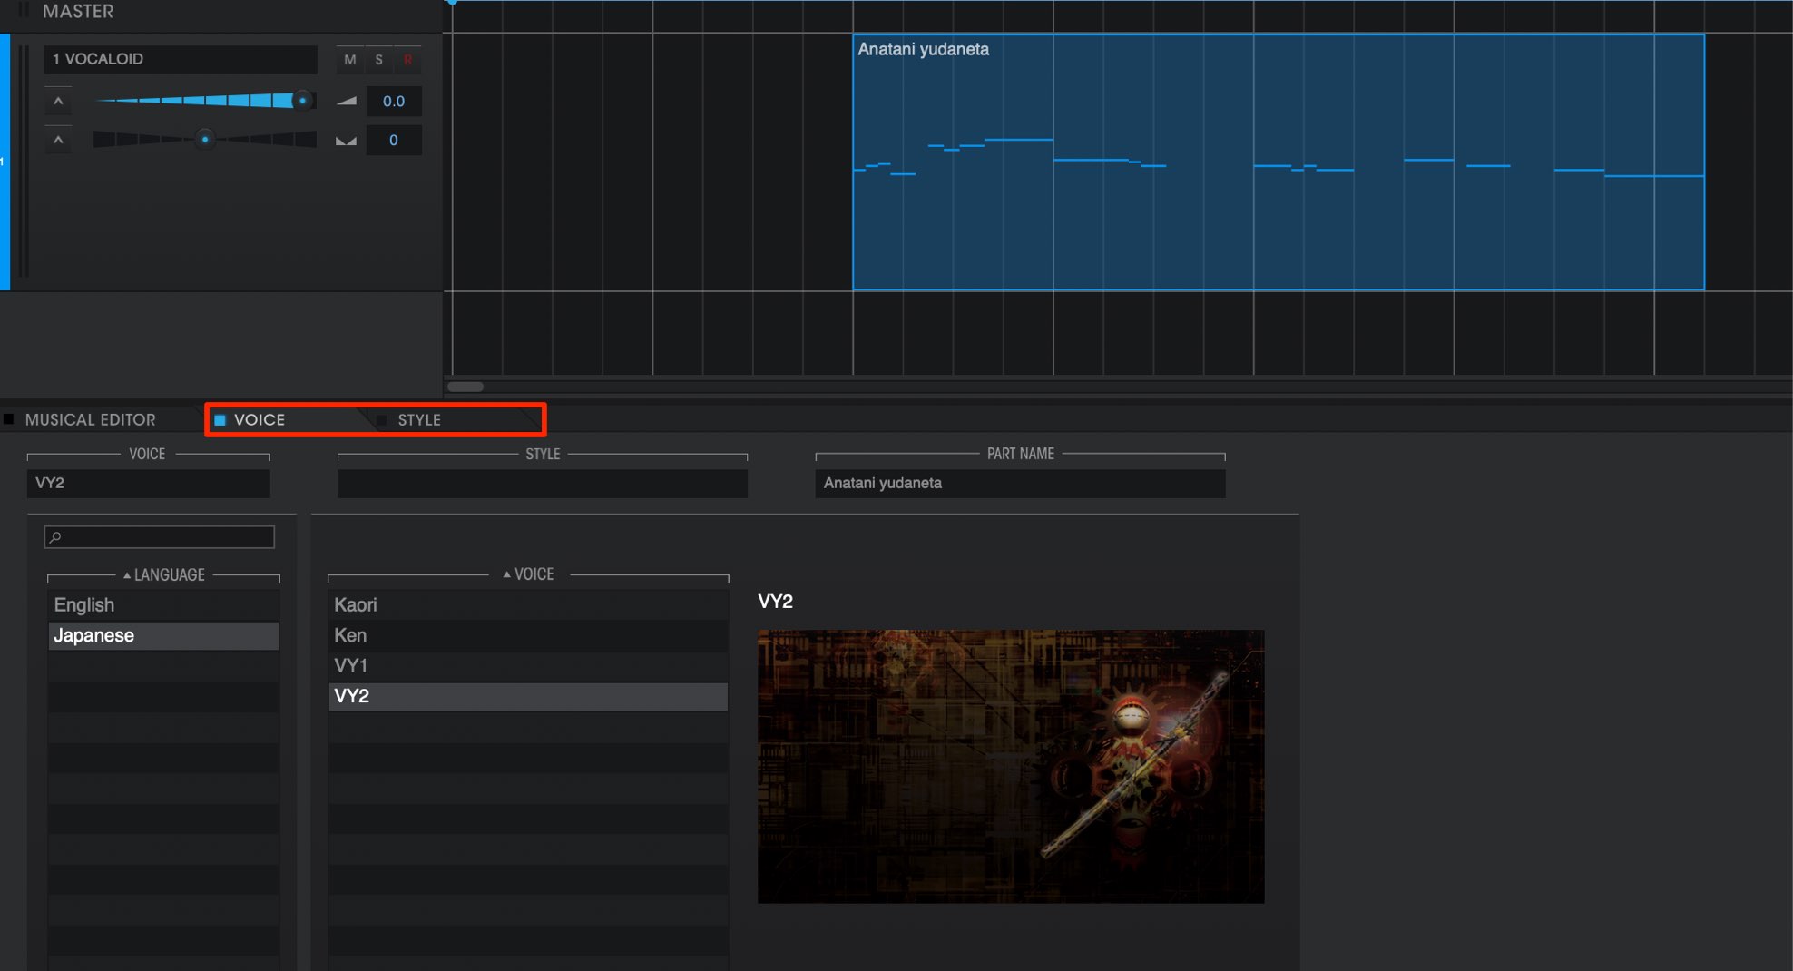Click the MASTER track label
Viewport: 1793px width, 971px height.
pos(78,12)
